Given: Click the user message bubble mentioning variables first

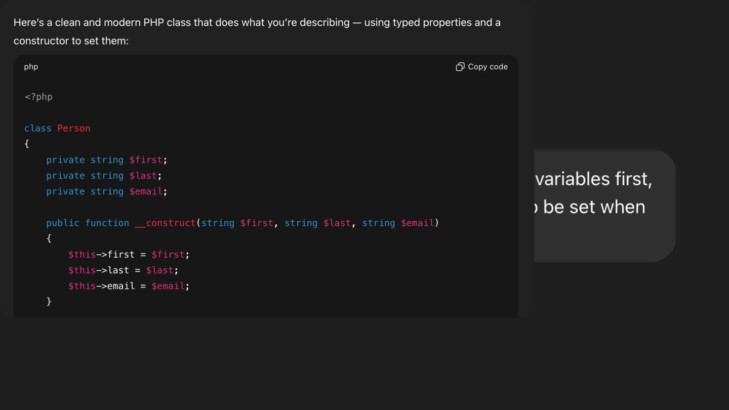Looking at the screenshot, I should pos(605,206).
